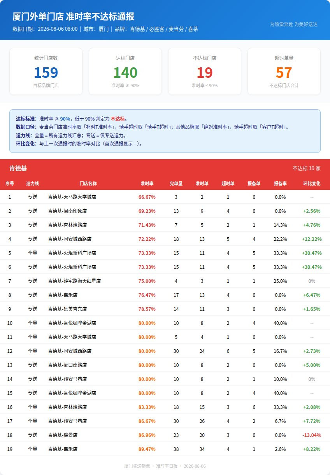The image size is (330, 475).
Task: Click the 准时单 value 34
Action: [x=202, y=449]
